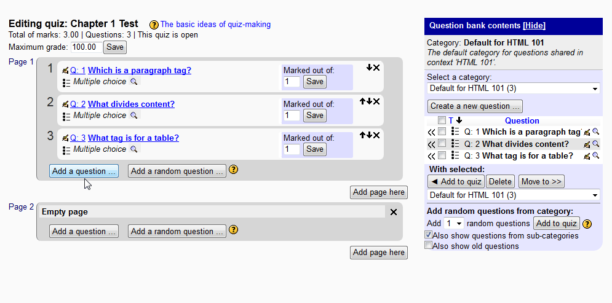Delete the empty Page 2
612x303 pixels.
(x=394, y=212)
